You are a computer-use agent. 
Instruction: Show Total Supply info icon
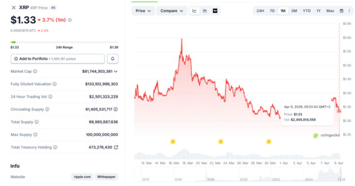tap(37, 122)
